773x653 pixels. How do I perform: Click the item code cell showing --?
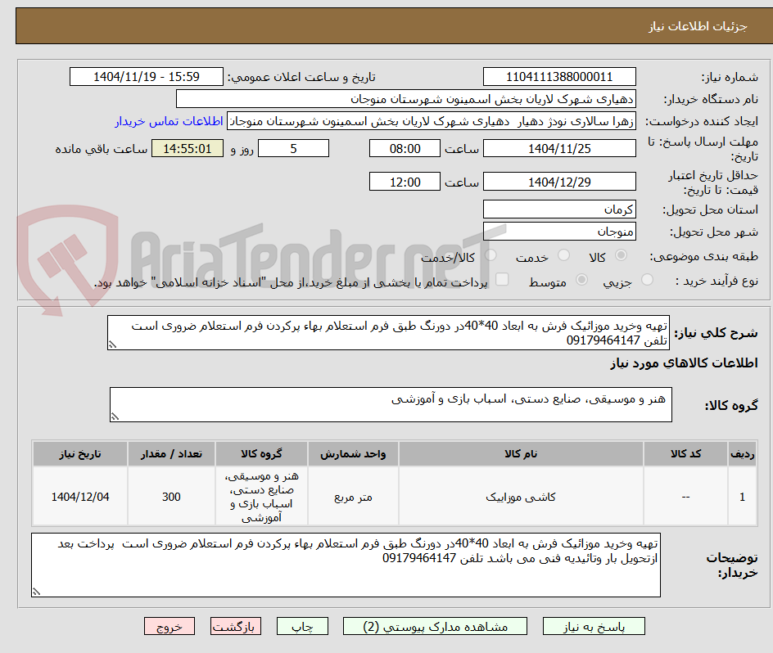coord(685,497)
